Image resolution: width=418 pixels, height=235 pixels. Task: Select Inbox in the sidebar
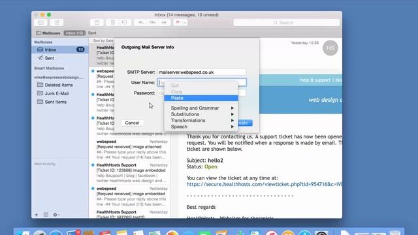coord(60,50)
